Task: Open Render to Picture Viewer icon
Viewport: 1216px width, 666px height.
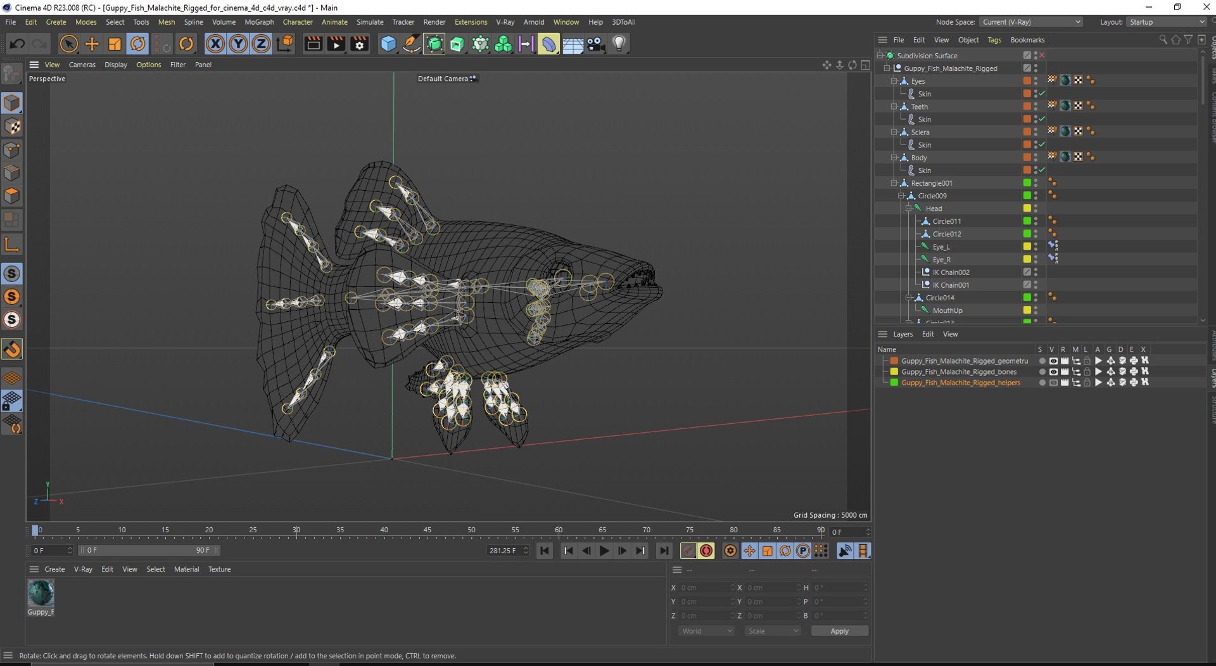Action: [x=336, y=44]
